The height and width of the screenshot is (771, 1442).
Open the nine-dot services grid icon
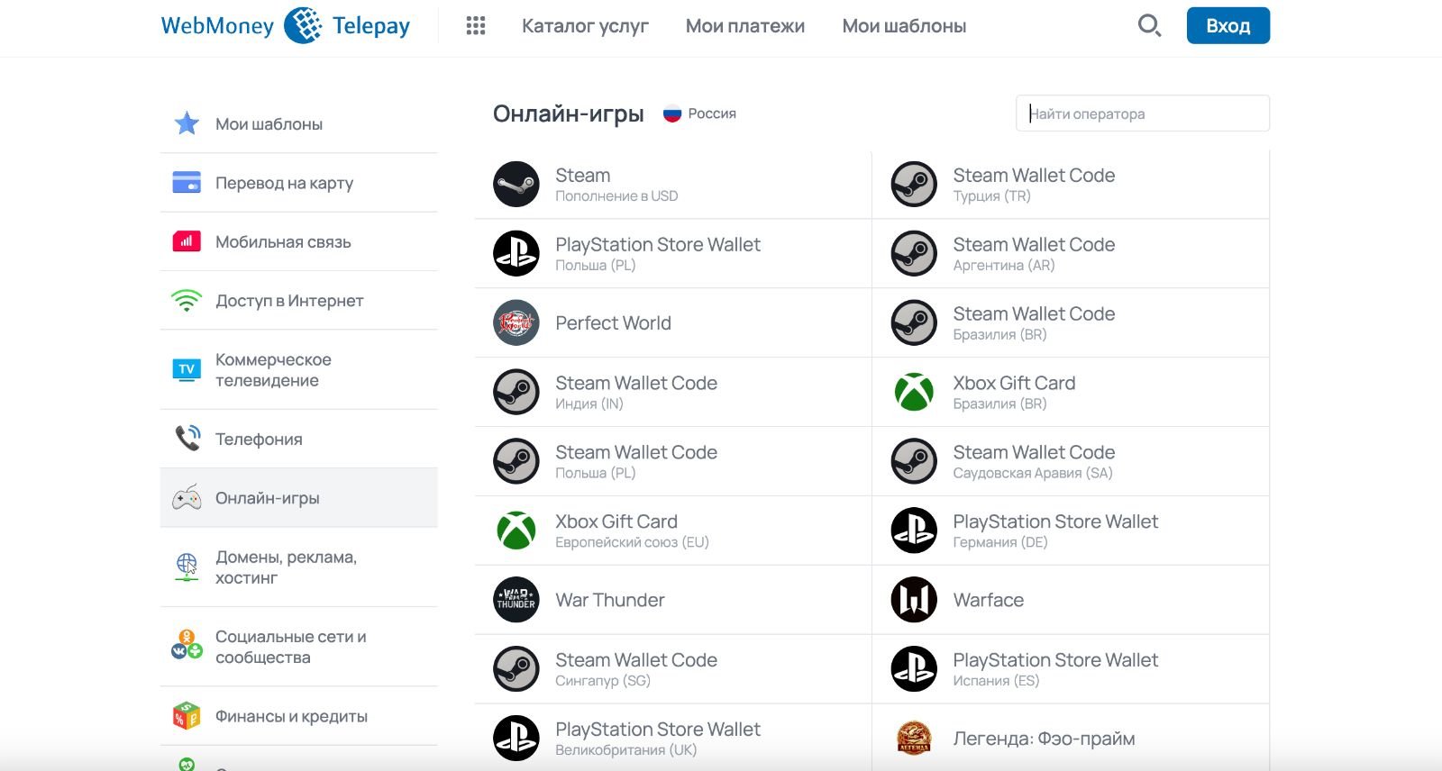pos(476,25)
